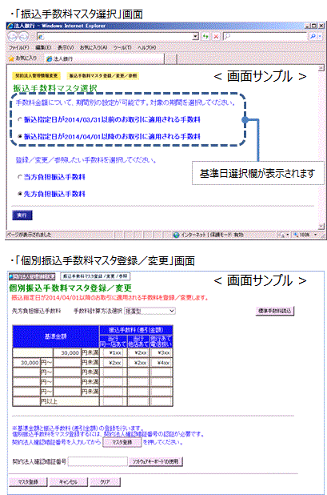
Task: Click the search magnifier button in IE
Action: [x=313, y=36]
